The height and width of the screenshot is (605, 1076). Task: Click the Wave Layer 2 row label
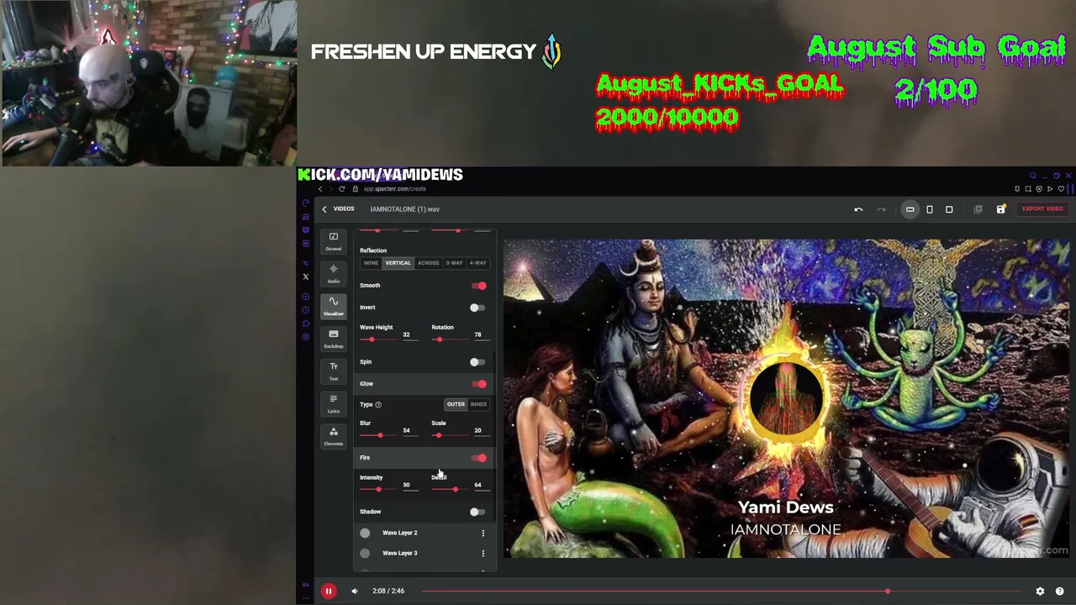pos(400,533)
